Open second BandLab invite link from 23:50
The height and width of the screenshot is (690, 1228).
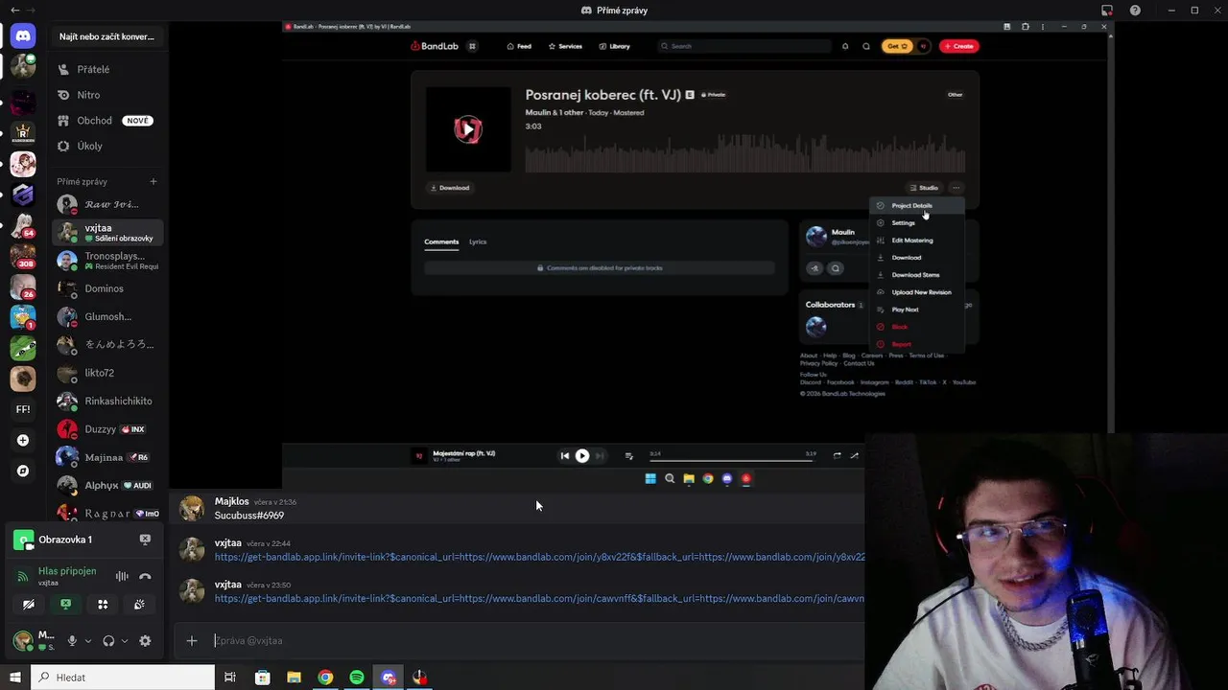539,598
